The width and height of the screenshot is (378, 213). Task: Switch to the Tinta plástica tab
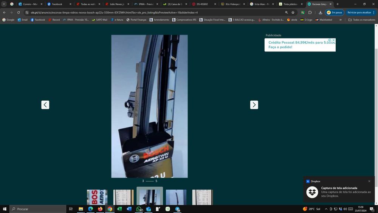pos(291,4)
